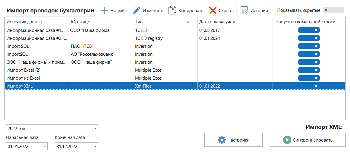The image size is (350, 156).
Task: Toggle Показывать скрытые switch
Action: pyautogui.click(x=333, y=10)
